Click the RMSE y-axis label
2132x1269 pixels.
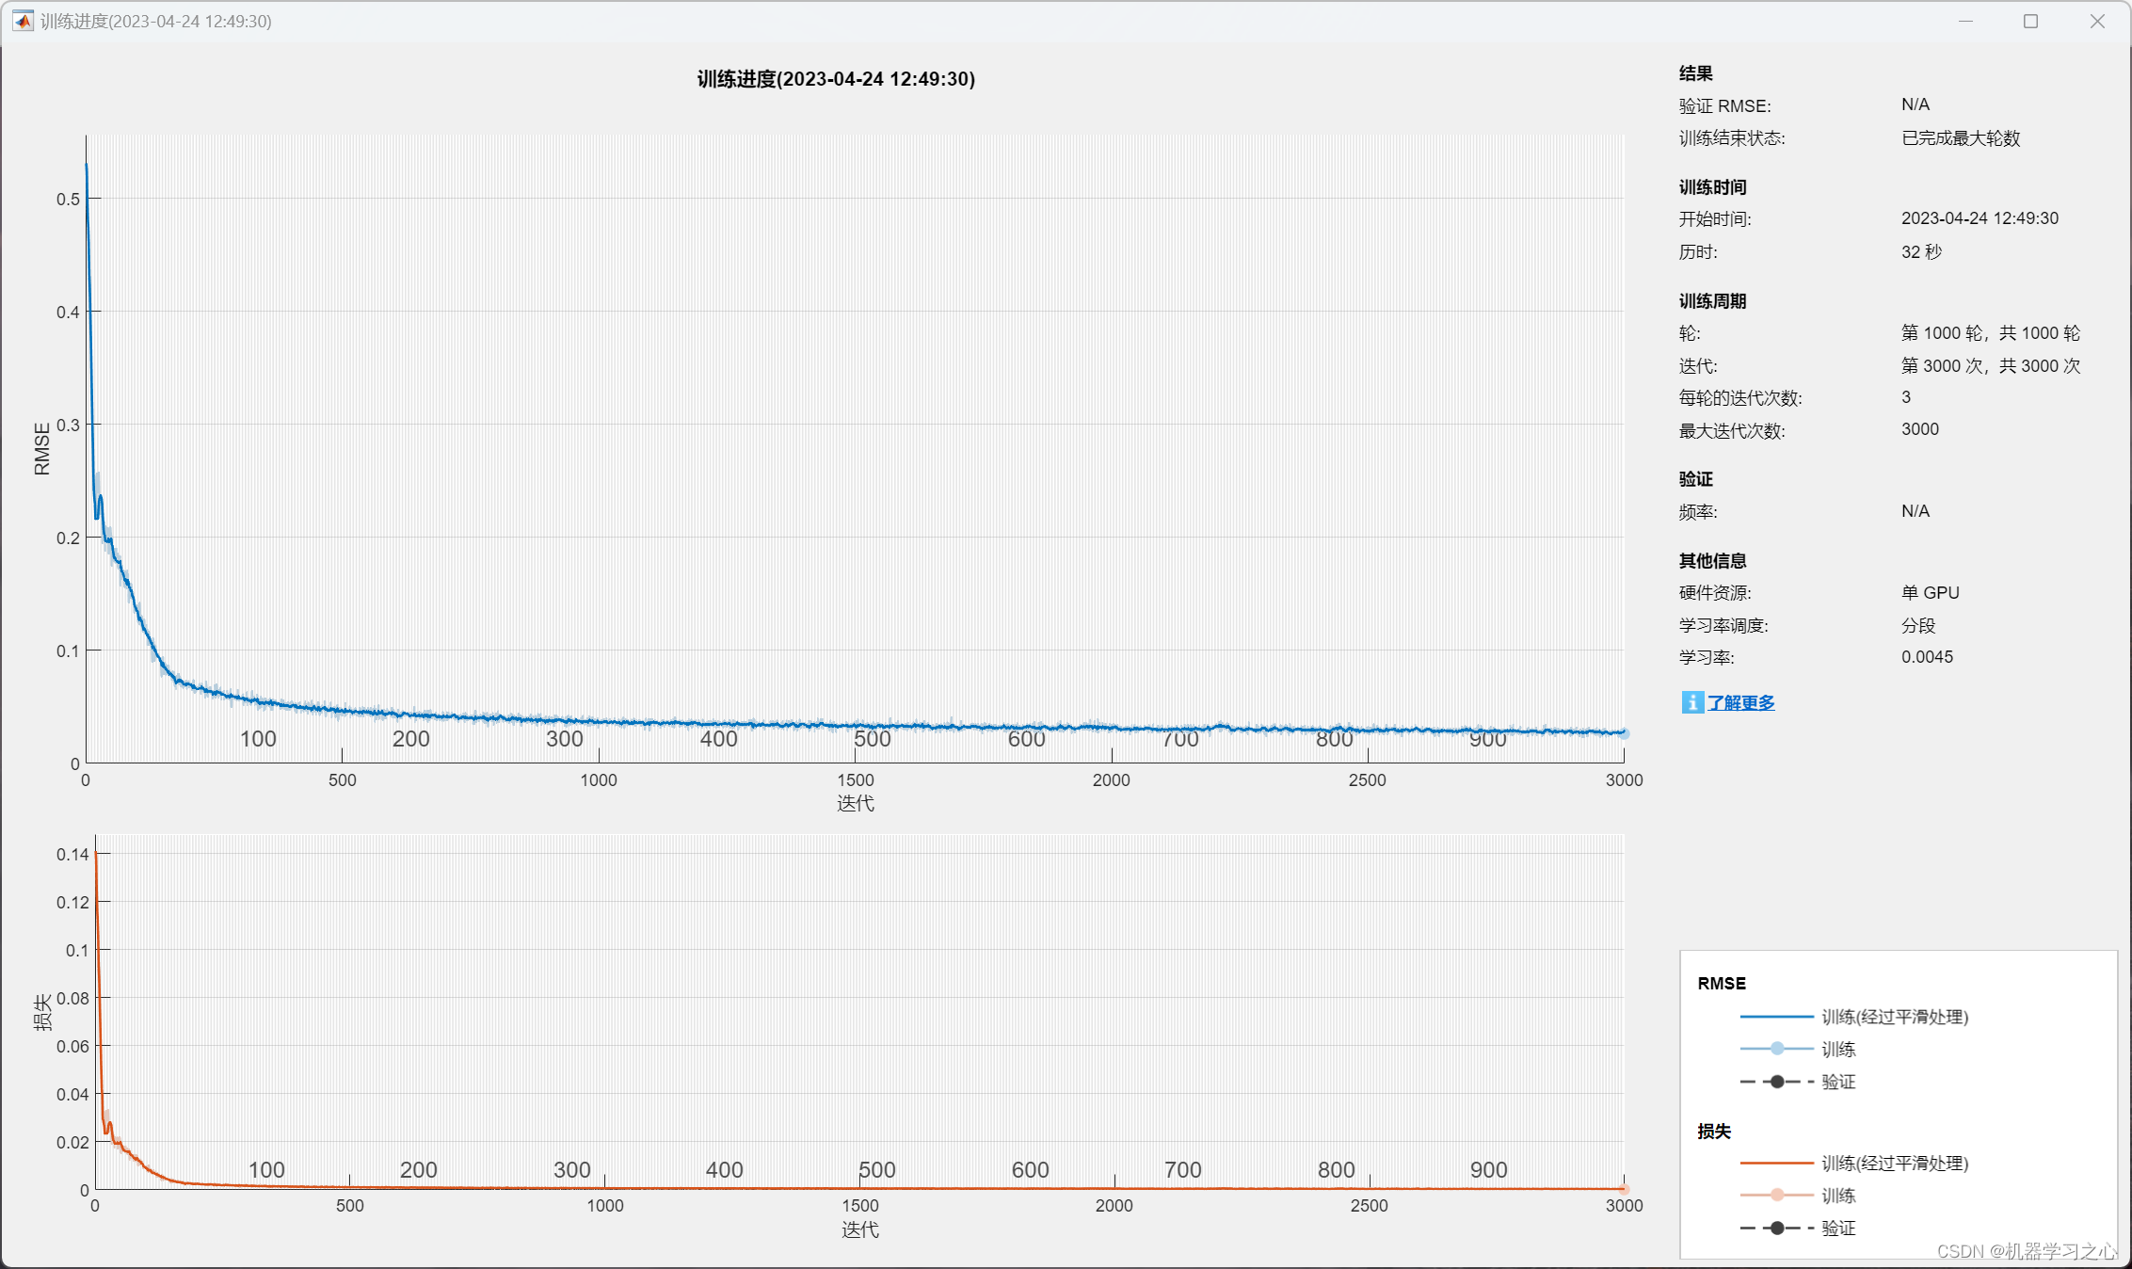[42, 449]
